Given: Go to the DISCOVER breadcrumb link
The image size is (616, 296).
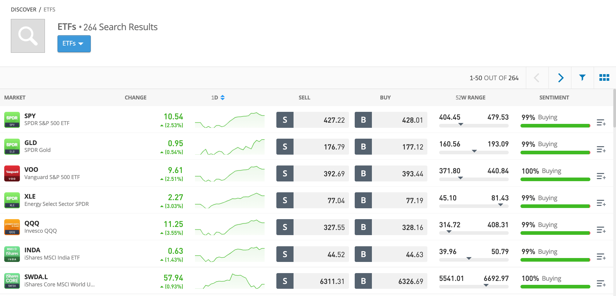Looking at the screenshot, I should coord(24,10).
